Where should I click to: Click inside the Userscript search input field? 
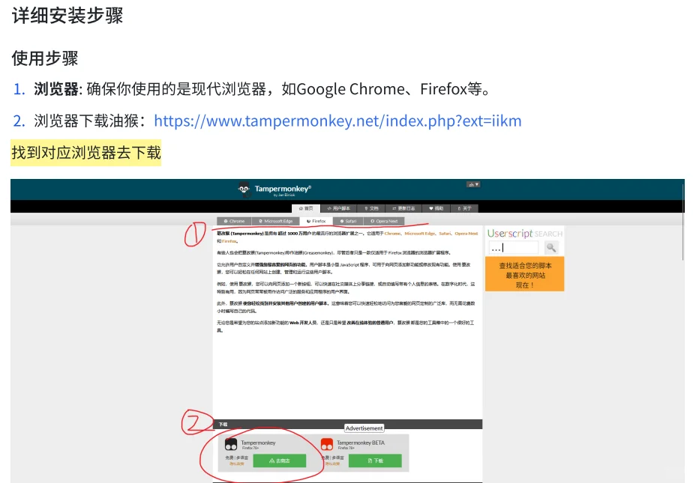pyautogui.click(x=514, y=247)
